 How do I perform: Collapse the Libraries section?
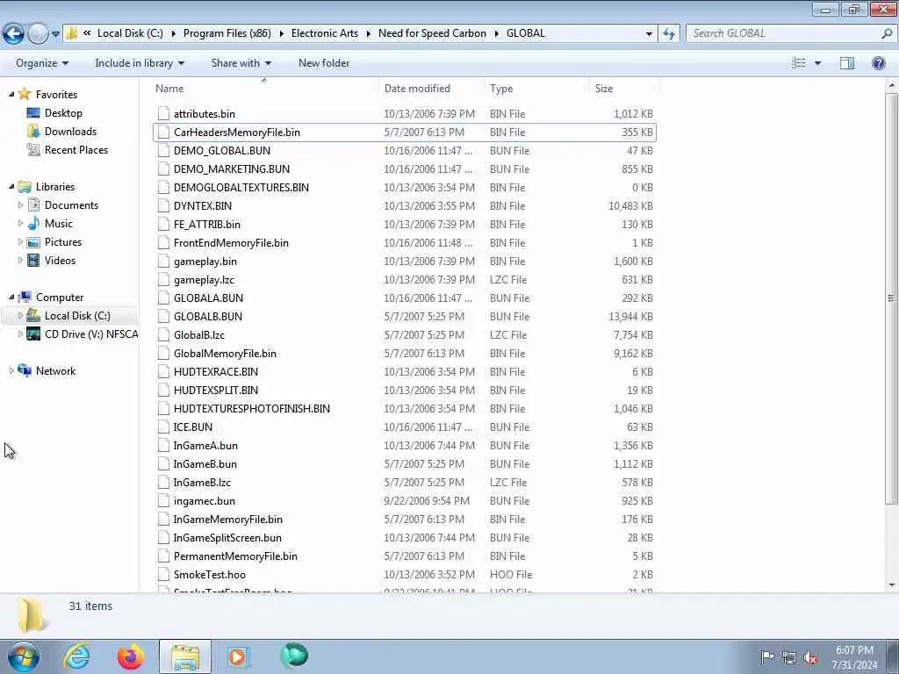[x=11, y=186]
